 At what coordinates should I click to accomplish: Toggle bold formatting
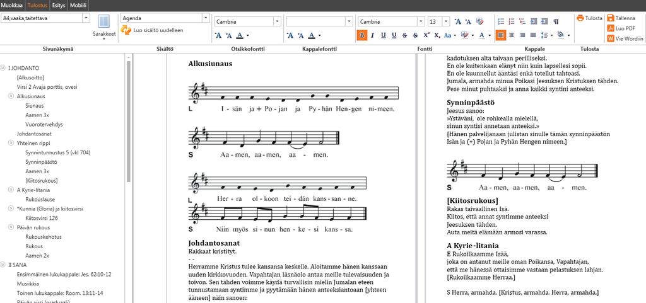[x=361, y=35]
